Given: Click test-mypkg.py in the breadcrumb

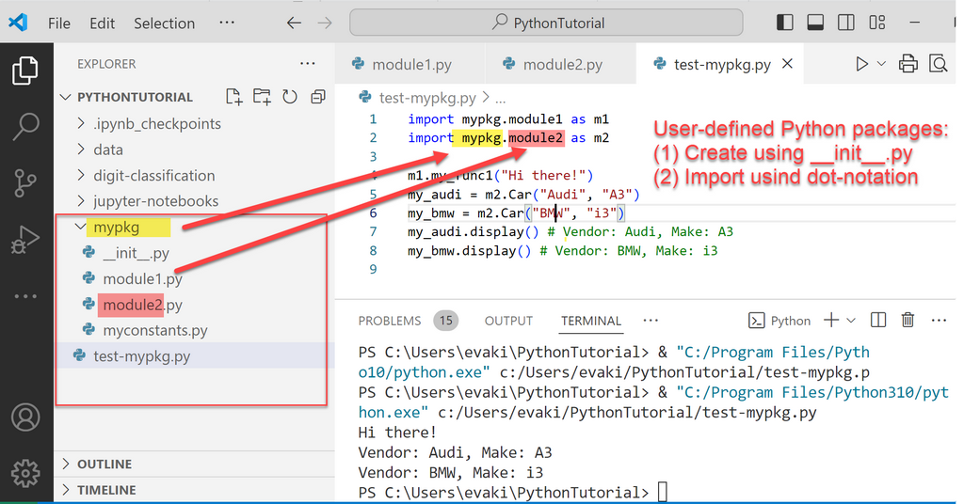Looking at the screenshot, I should [x=427, y=98].
